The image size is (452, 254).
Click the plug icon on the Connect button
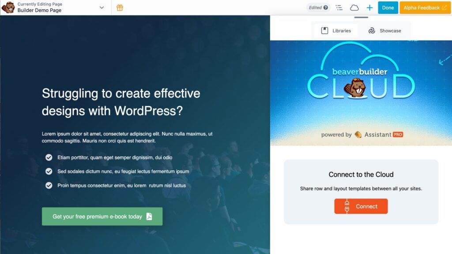347,206
